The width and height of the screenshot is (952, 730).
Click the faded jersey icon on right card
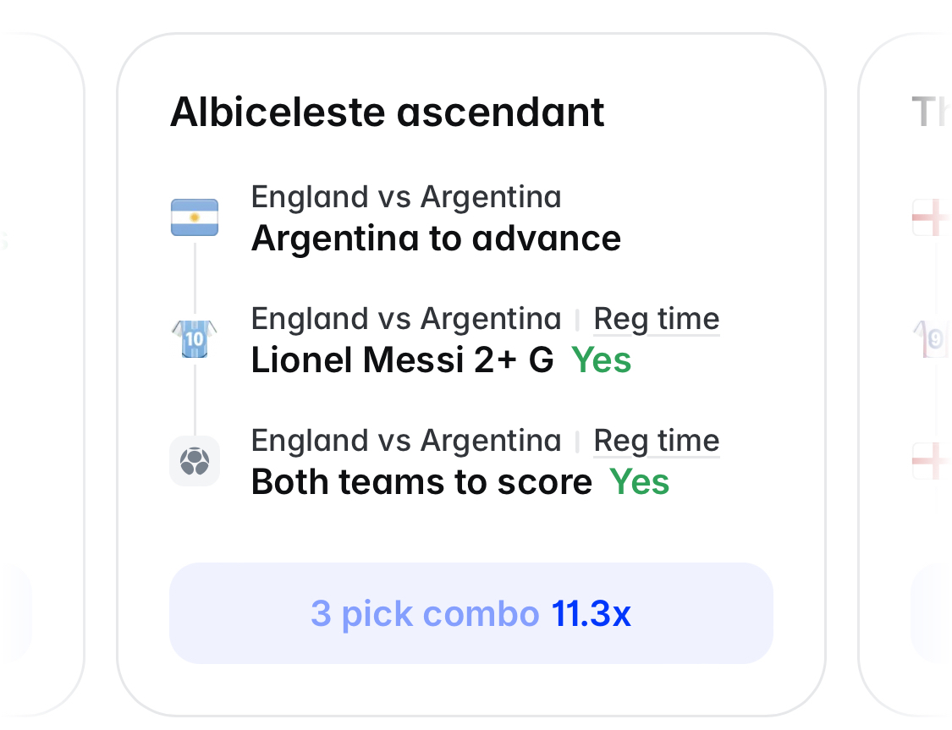pos(933,338)
